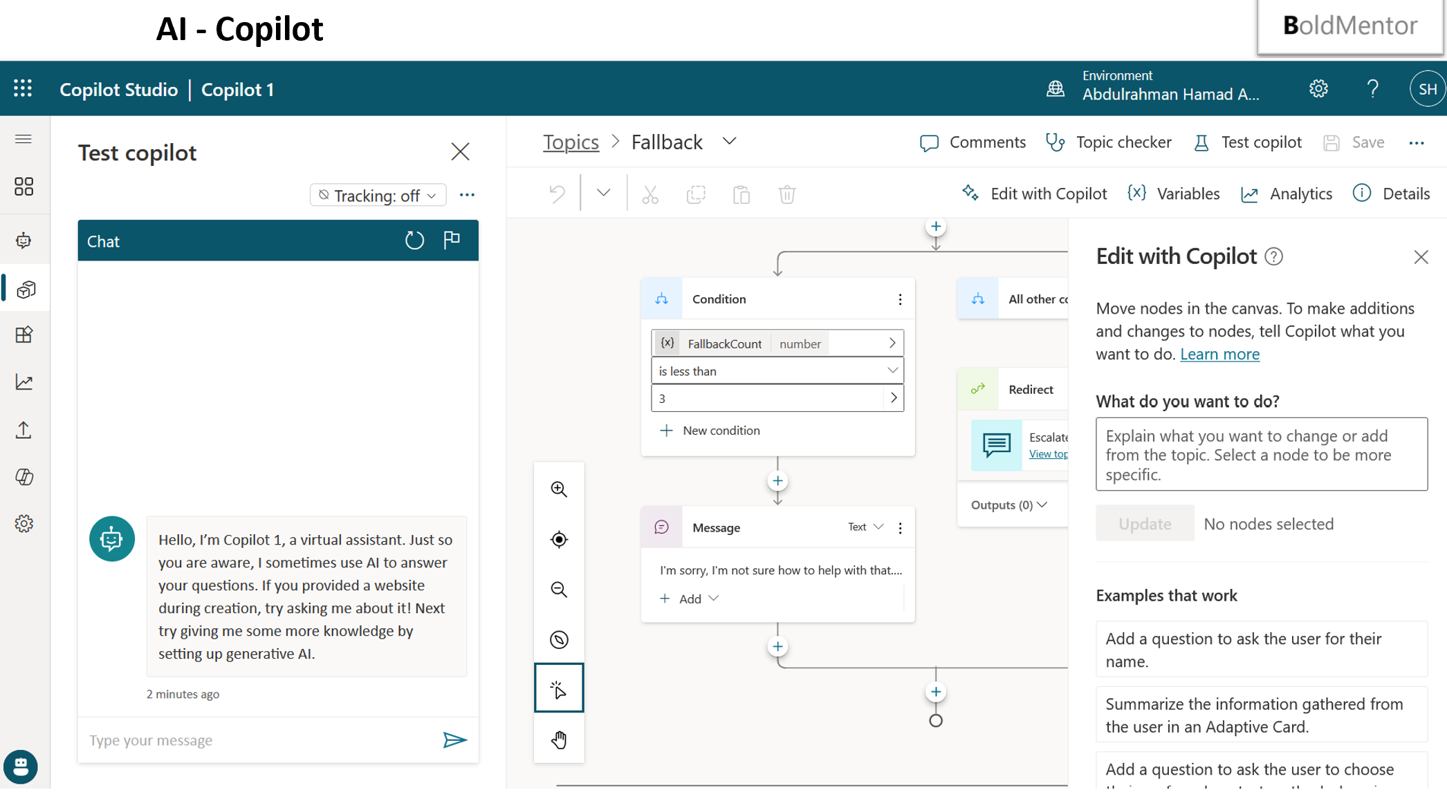This screenshot has width=1447, height=810.
Task: Open the Condition node options menu
Action: tap(900, 299)
